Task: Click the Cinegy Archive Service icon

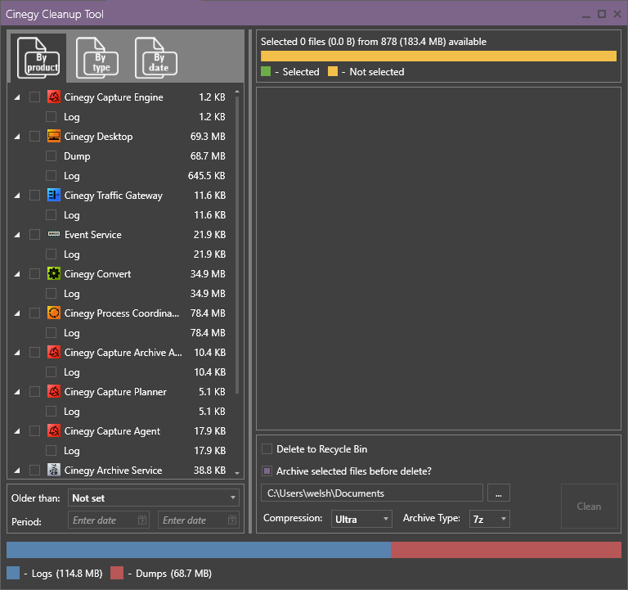Action: (54, 470)
